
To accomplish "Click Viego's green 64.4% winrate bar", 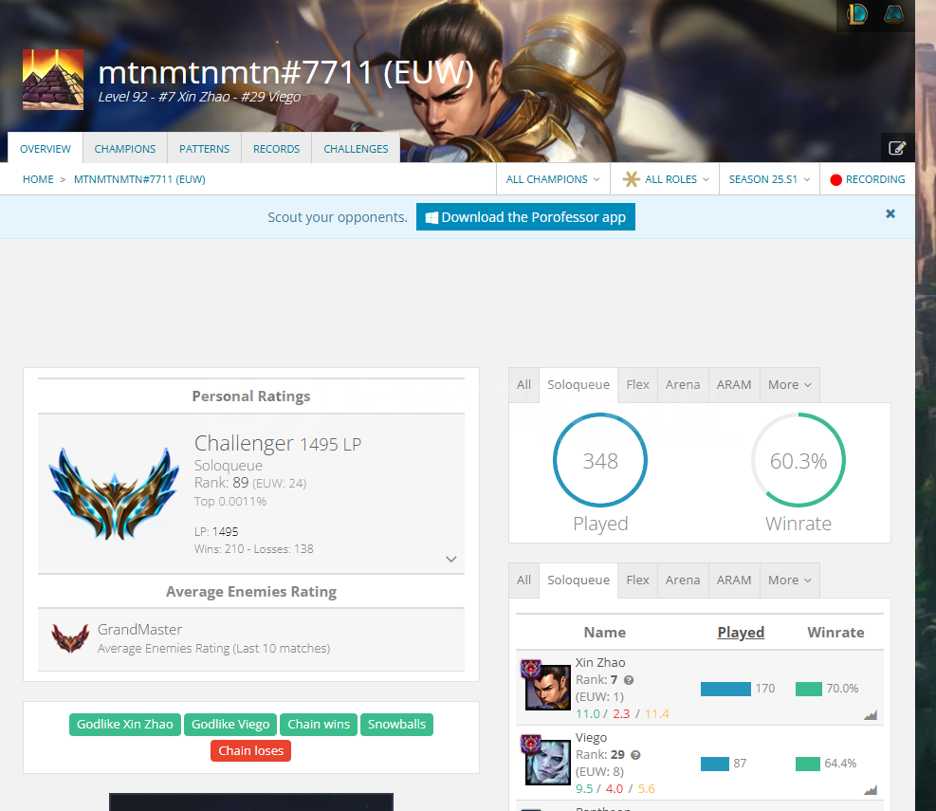I will tap(808, 764).
